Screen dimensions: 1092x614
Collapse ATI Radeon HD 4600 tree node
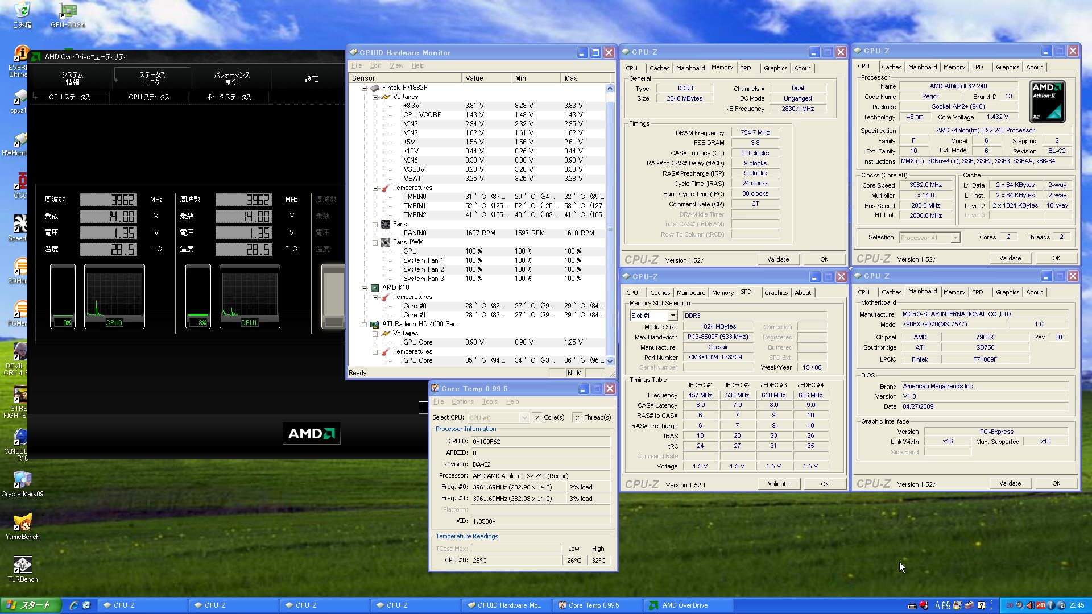click(x=365, y=325)
